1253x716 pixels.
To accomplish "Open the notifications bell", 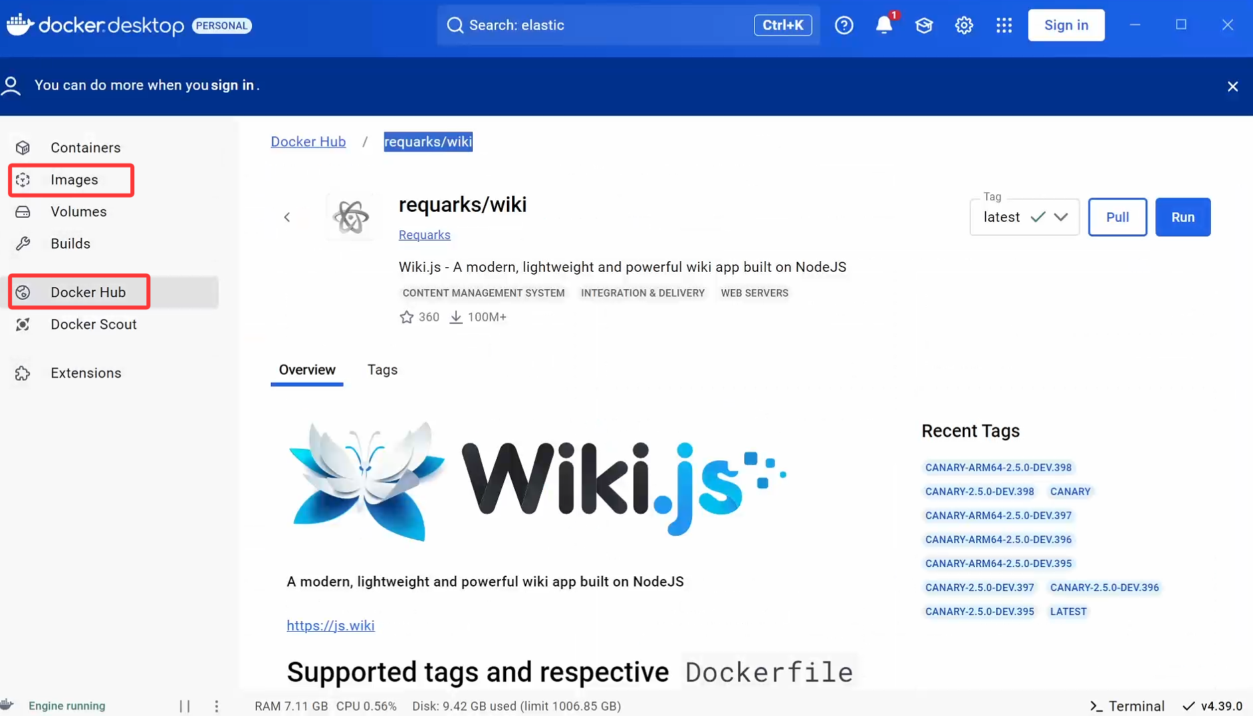I will coord(884,25).
